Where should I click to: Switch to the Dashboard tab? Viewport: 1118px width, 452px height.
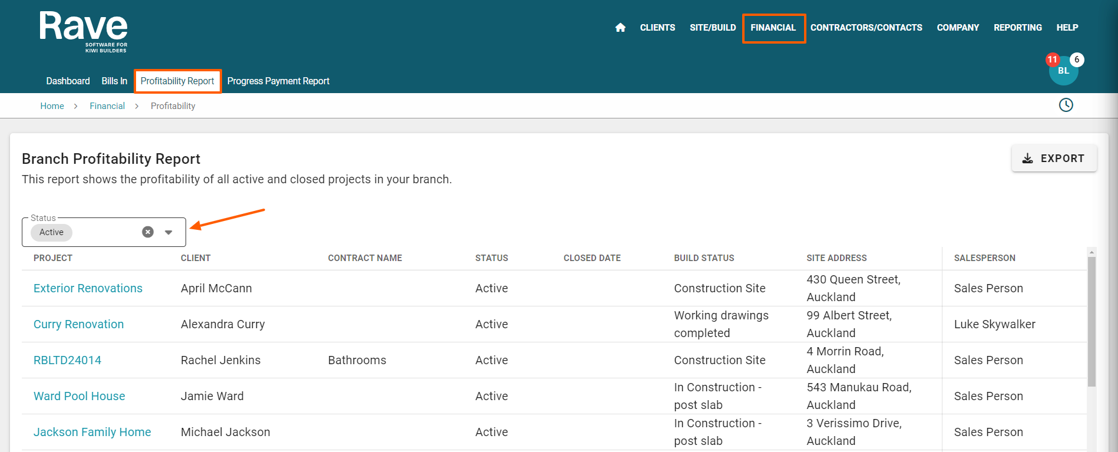[x=68, y=81]
